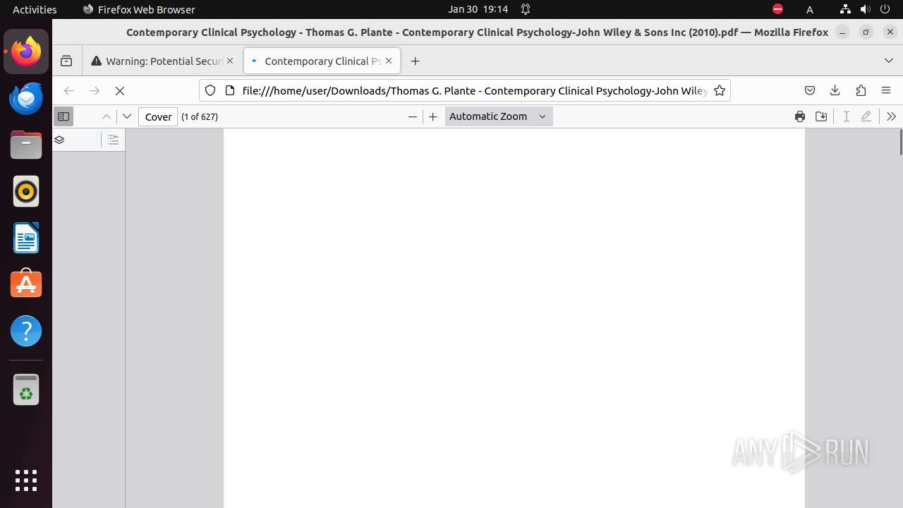Image resolution: width=903 pixels, height=508 pixels.
Task: Launch Firefox from the dock
Action: (26, 52)
